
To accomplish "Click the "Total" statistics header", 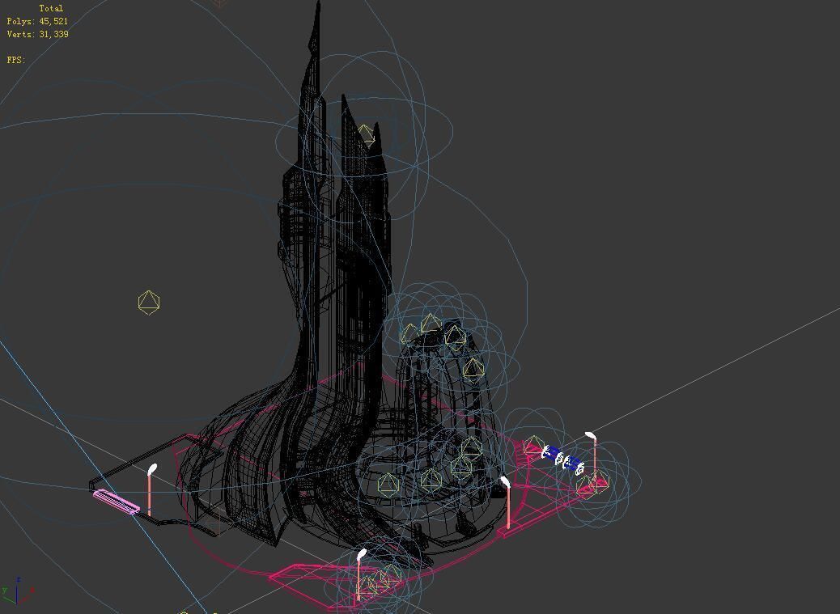I will pyautogui.click(x=51, y=9).
